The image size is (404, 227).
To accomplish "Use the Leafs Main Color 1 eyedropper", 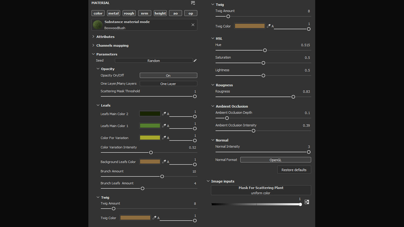I will [x=164, y=126].
